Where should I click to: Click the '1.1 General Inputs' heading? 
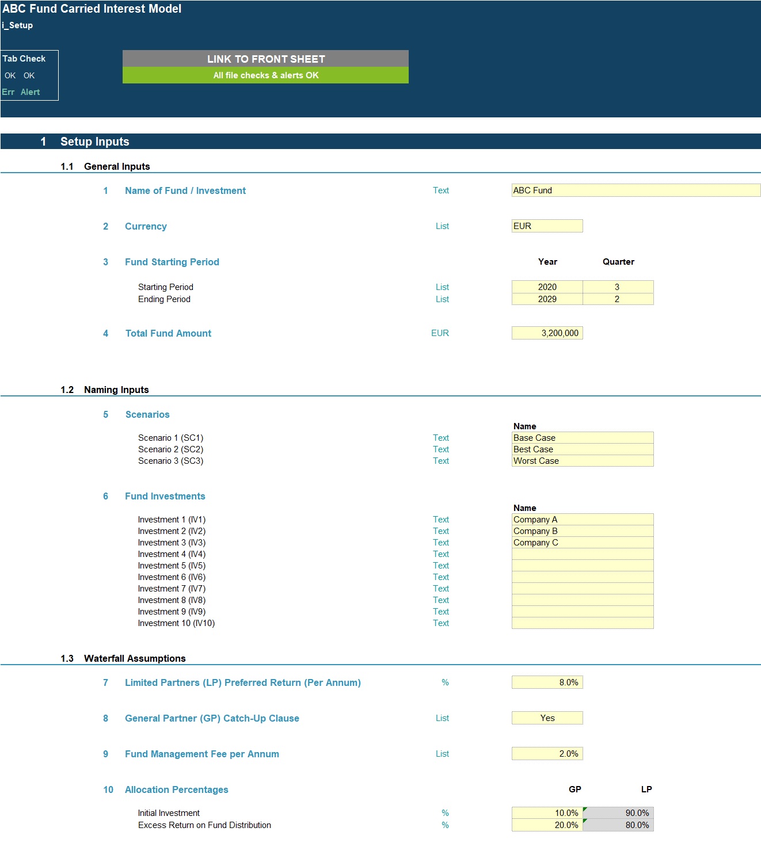pyautogui.click(x=105, y=166)
